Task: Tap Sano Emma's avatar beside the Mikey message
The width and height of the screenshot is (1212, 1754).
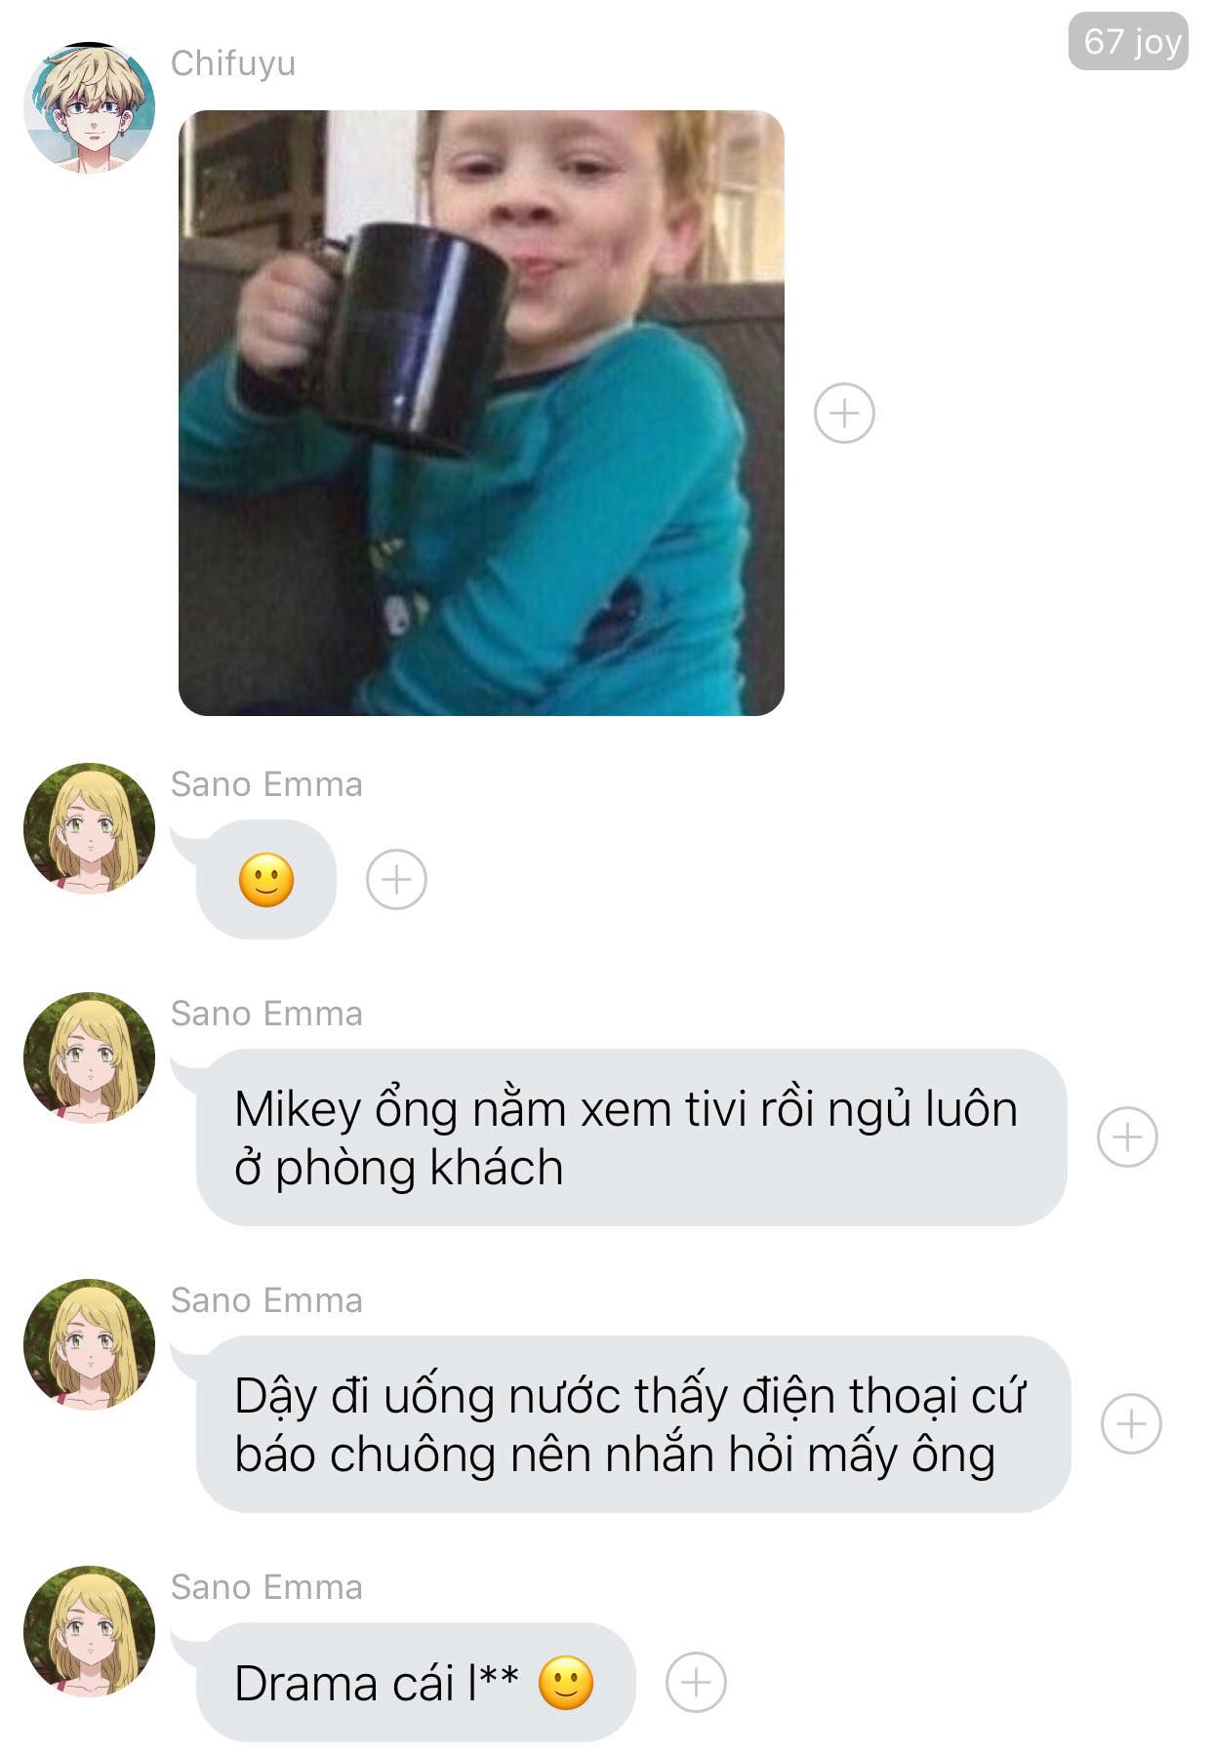Action: 89,1057
